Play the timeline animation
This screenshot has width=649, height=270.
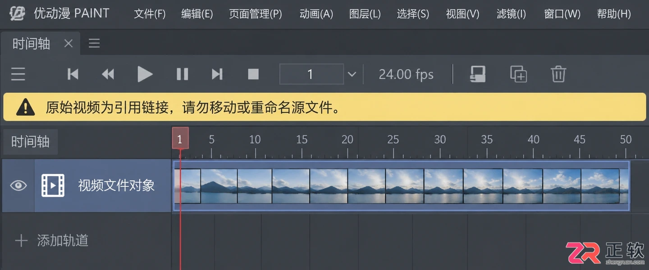[x=145, y=74]
